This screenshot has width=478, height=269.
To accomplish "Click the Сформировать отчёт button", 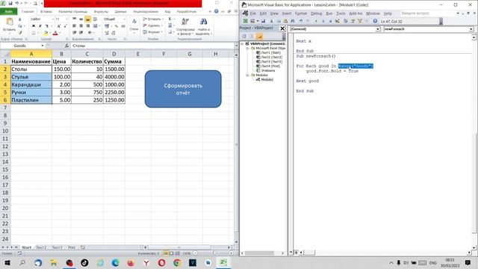I will [x=183, y=89].
